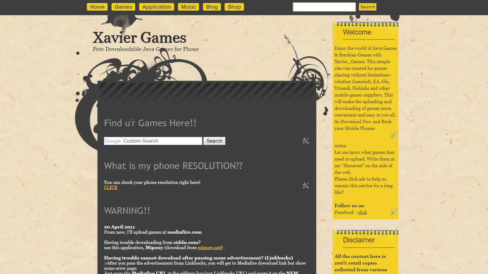
Task: Click 'Follow us on' text in sidebar
Action: pos(349,205)
